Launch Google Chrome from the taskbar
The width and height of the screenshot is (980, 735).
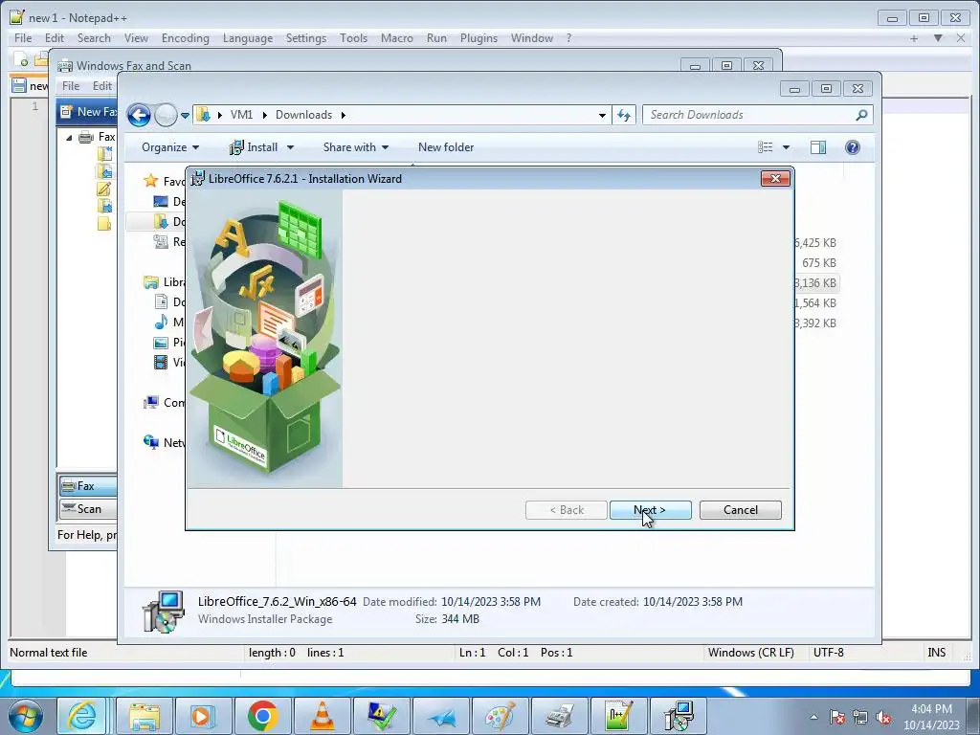click(x=262, y=716)
